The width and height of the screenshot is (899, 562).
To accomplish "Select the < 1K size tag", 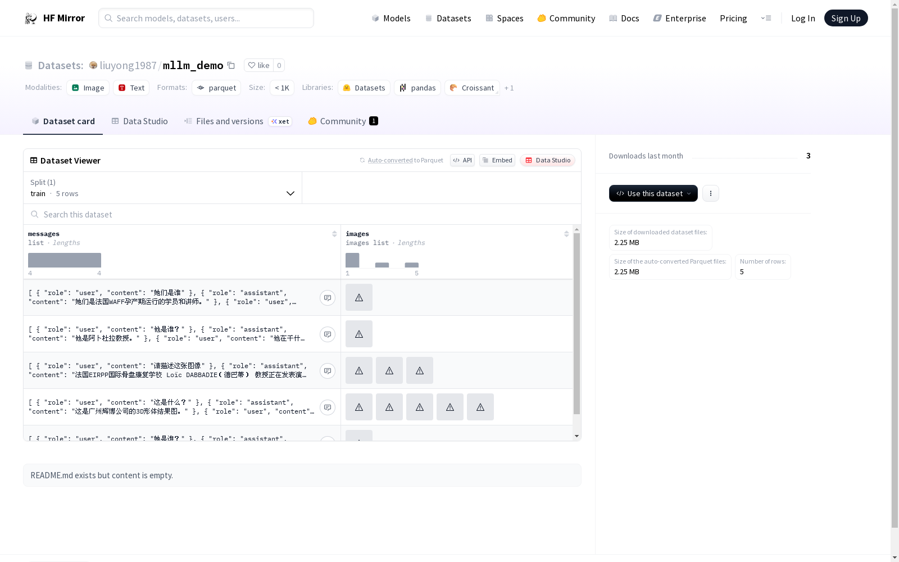I will click(x=282, y=88).
